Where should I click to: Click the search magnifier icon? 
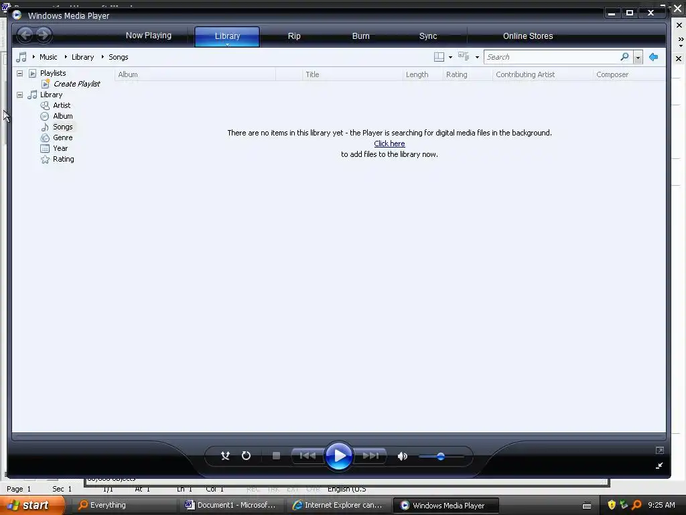point(625,56)
